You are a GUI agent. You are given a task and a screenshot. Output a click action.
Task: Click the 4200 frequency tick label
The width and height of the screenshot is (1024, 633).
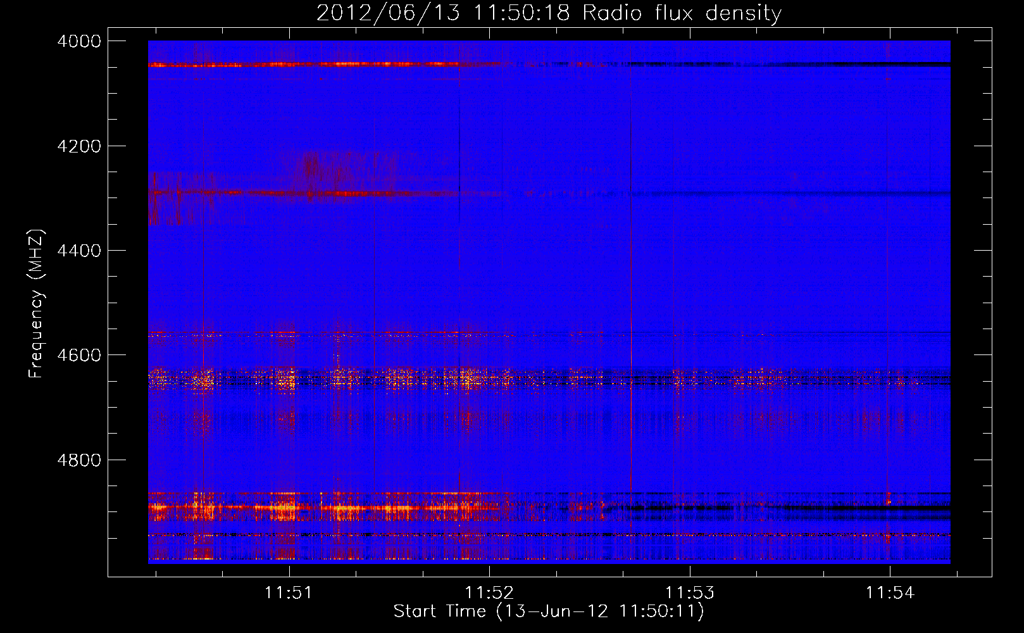(79, 146)
